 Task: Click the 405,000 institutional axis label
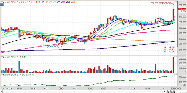coord(182,82)
